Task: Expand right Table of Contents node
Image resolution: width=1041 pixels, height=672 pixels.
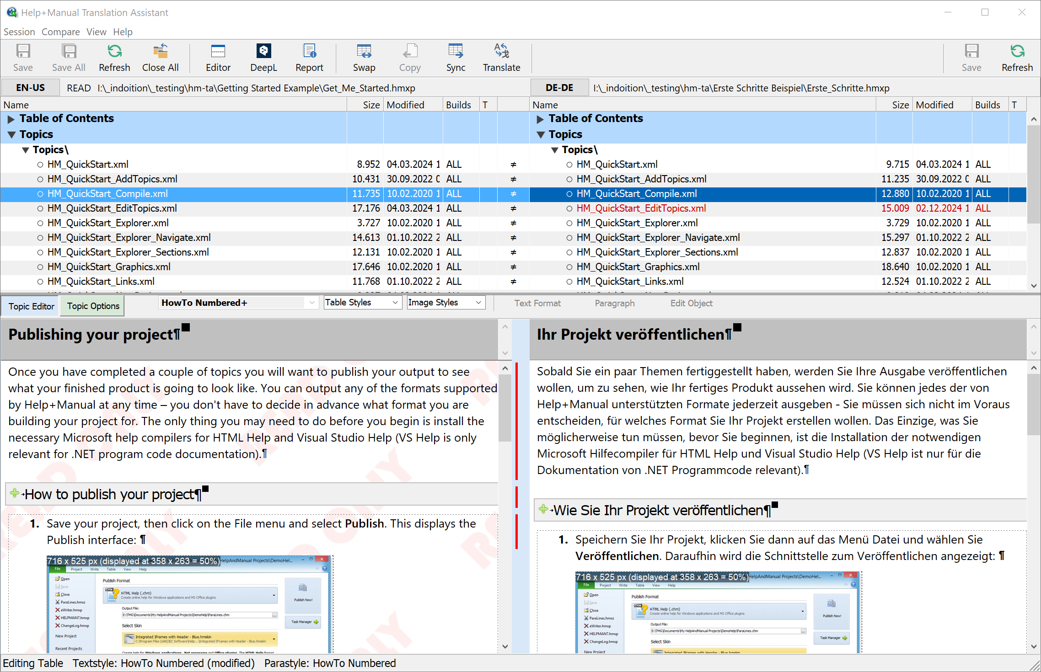Action: tap(540, 119)
